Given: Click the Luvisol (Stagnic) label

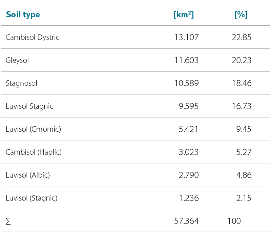Looking at the screenshot, I should click(x=32, y=198).
